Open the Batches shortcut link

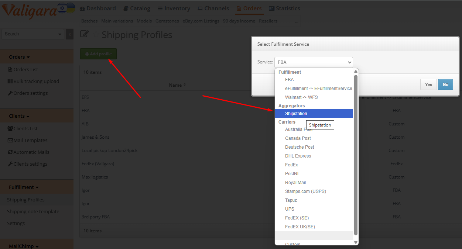click(89, 21)
